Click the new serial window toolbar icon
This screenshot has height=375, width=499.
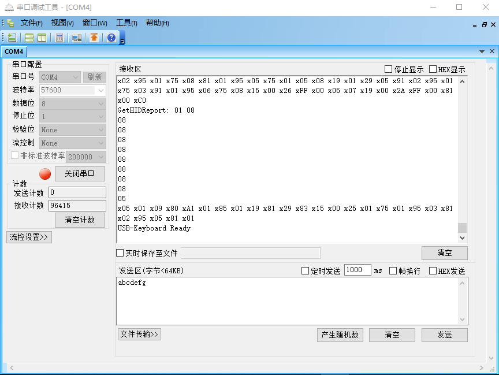[12, 38]
